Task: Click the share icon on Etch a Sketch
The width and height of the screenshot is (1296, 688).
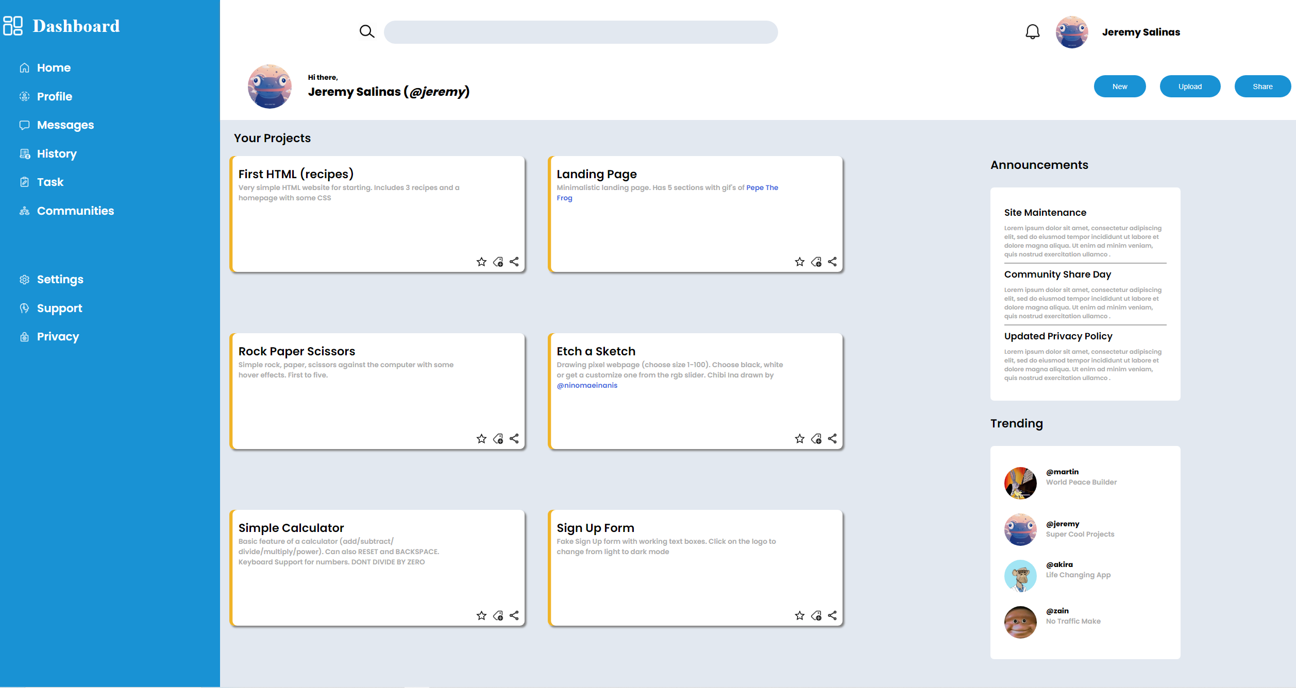Action: tap(832, 439)
